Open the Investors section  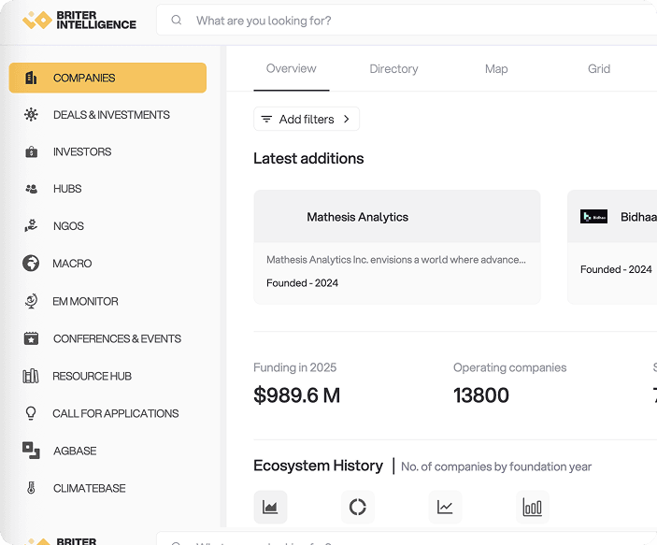click(x=82, y=151)
